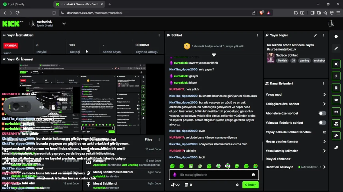
Task: Click the Sadece Sohbet category thumbnail
Action: pos(271,58)
